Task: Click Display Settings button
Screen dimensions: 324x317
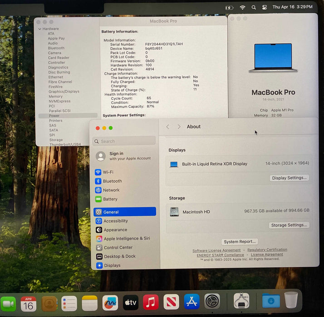Action: point(289,178)
